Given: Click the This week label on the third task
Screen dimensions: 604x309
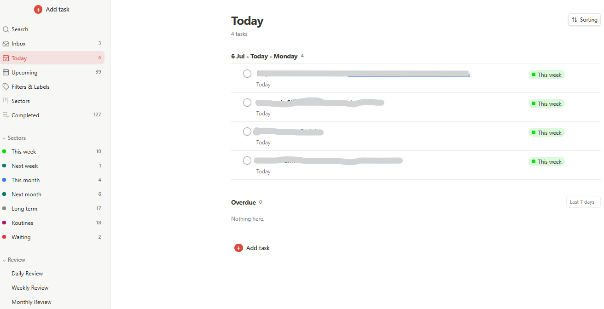Looking at the screenshot, I should tap(546, 133).
